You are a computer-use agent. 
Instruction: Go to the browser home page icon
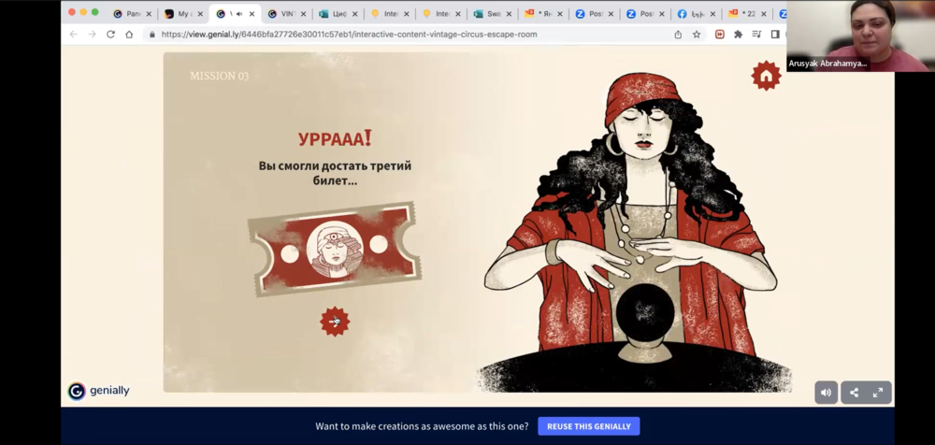coord(129,35)
